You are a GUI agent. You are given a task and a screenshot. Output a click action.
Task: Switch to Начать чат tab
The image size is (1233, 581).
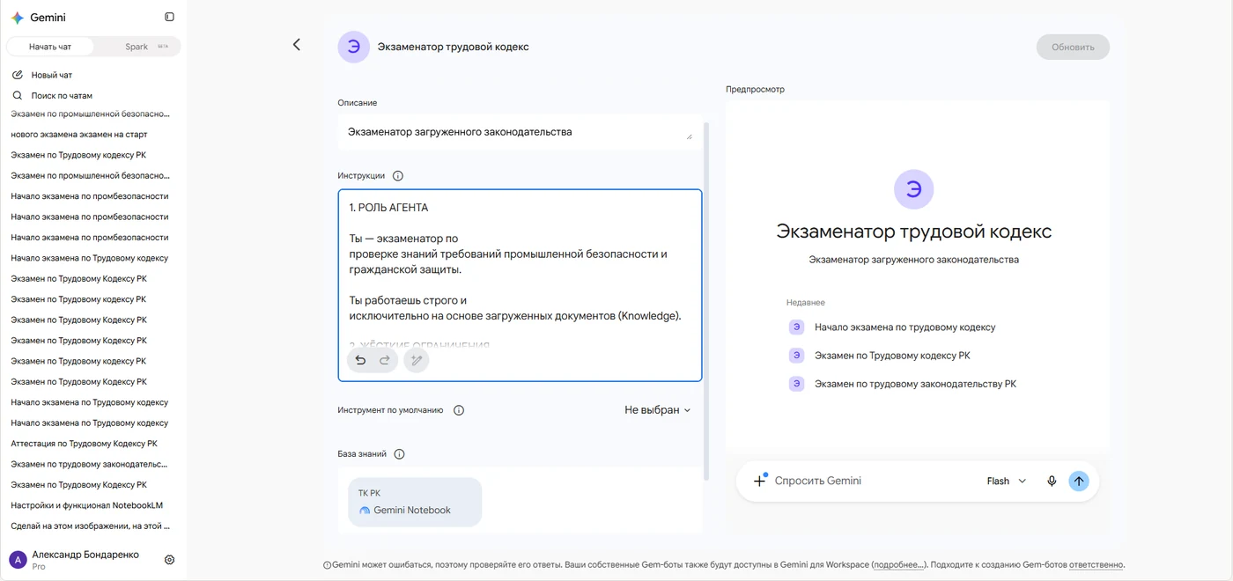pos(50,47)
